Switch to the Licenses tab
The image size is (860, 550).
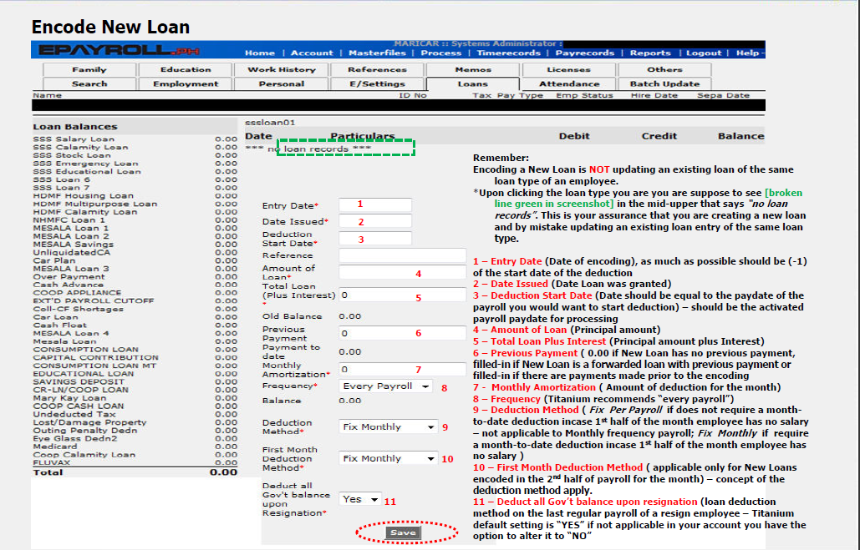click(x=569, y=69)
